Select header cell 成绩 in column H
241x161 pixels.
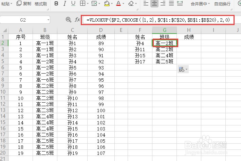189,37
